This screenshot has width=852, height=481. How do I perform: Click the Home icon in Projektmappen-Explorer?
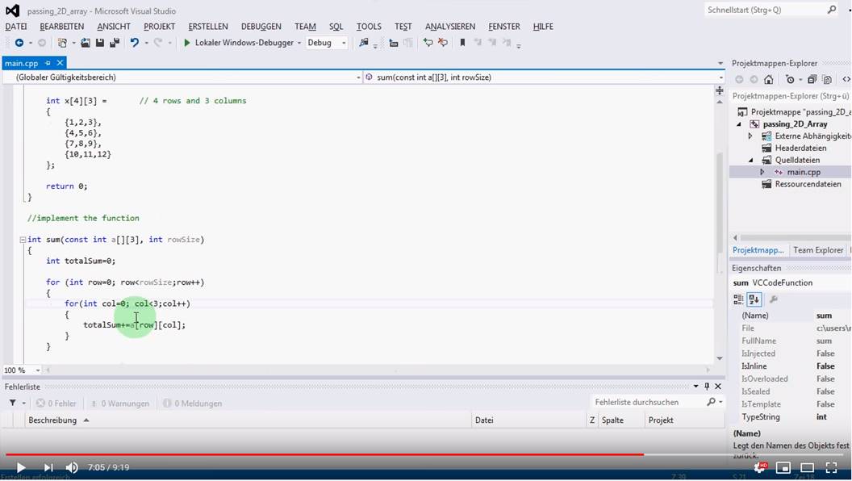point(768,79)
